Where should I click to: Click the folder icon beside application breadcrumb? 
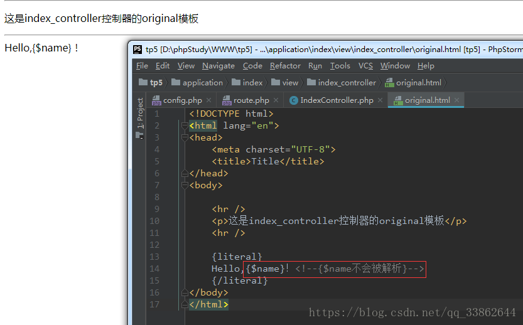[176, 82]
